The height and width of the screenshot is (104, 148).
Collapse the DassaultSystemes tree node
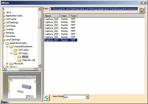point(7,47)
